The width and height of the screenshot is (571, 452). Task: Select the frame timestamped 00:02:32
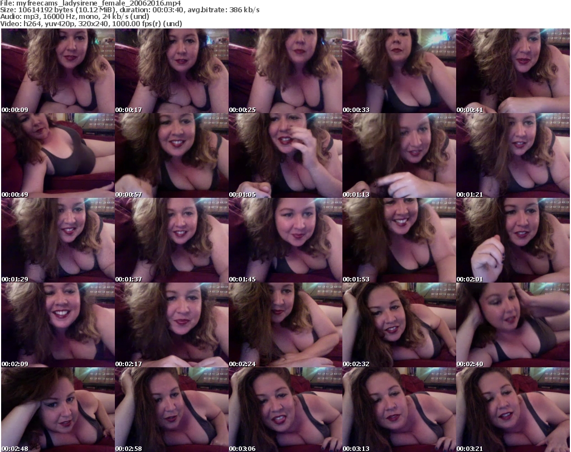(x=399, y=325)
